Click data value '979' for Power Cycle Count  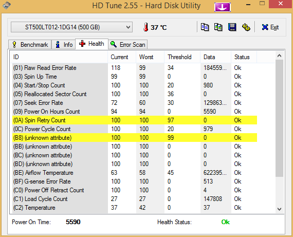(x=208, y=129)
